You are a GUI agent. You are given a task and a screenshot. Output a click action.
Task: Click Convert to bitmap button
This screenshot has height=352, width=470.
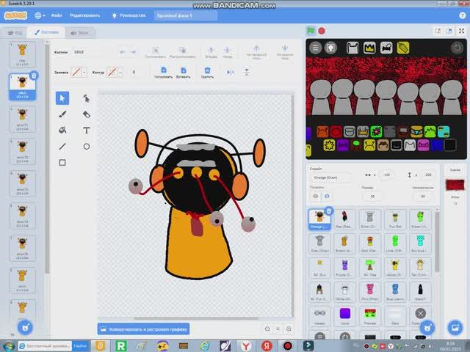[143, 329]
